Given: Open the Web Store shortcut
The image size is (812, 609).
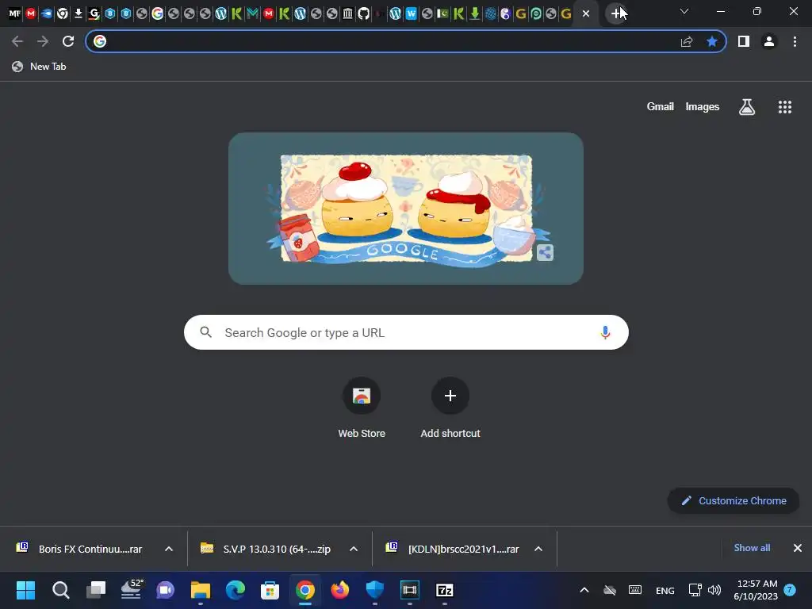Looking at the screenshot, I should point(362,409).
